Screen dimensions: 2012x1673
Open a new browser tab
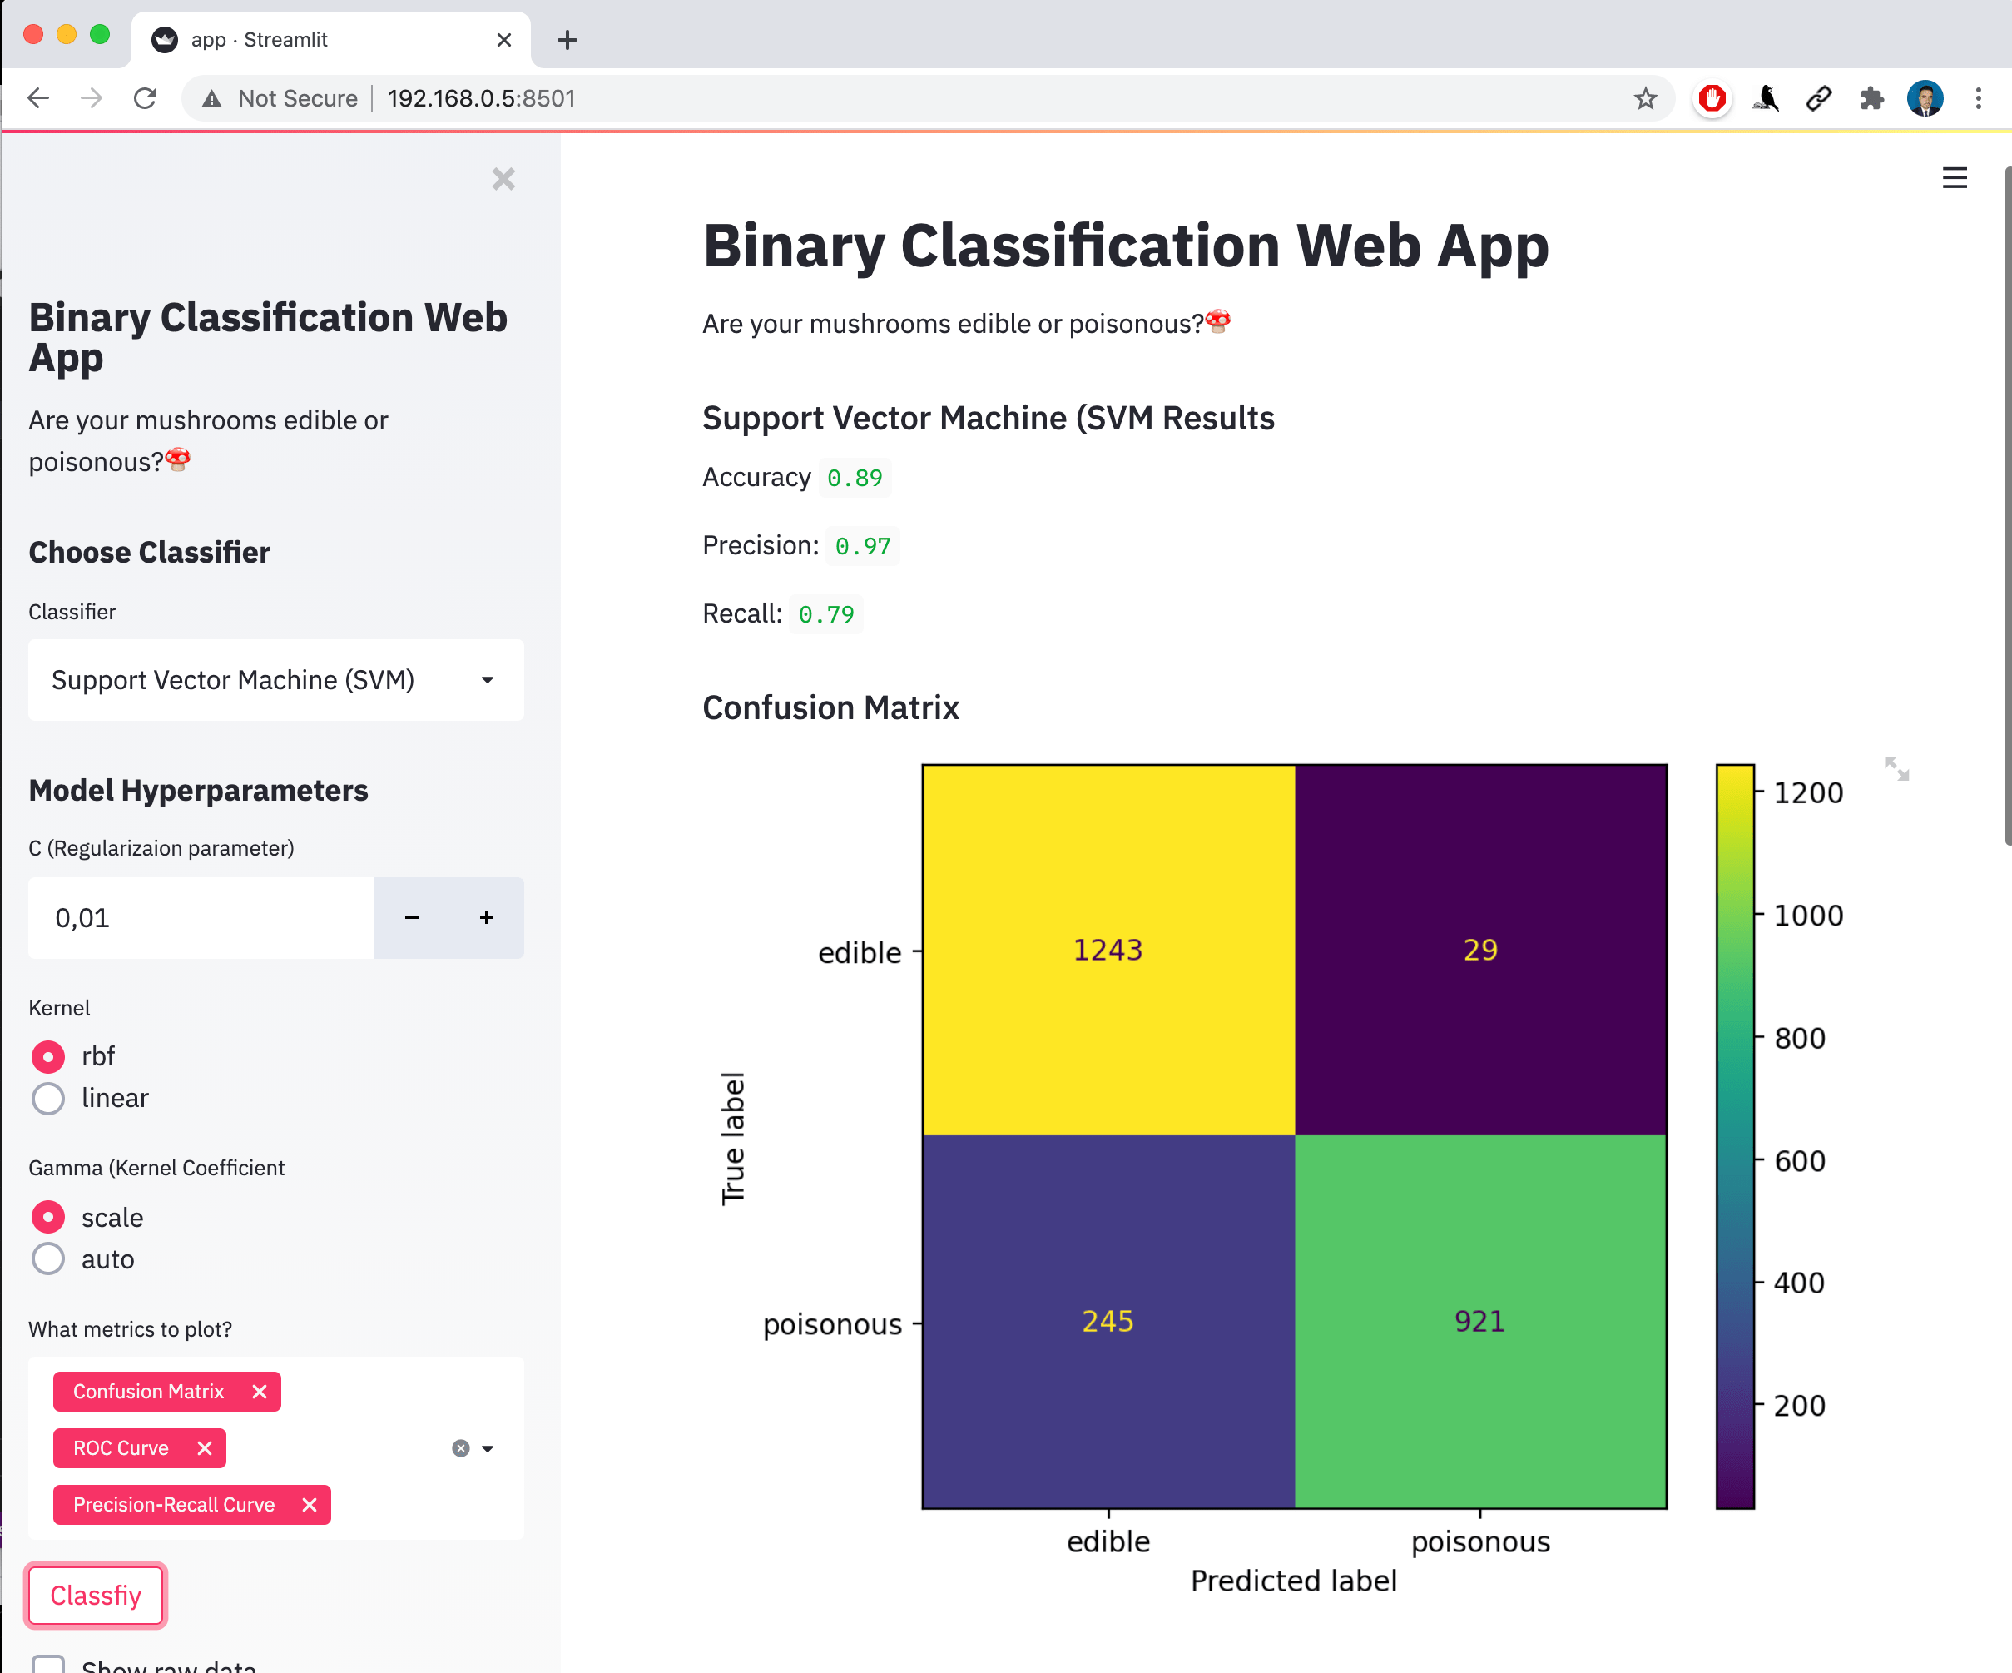(567, 40)
